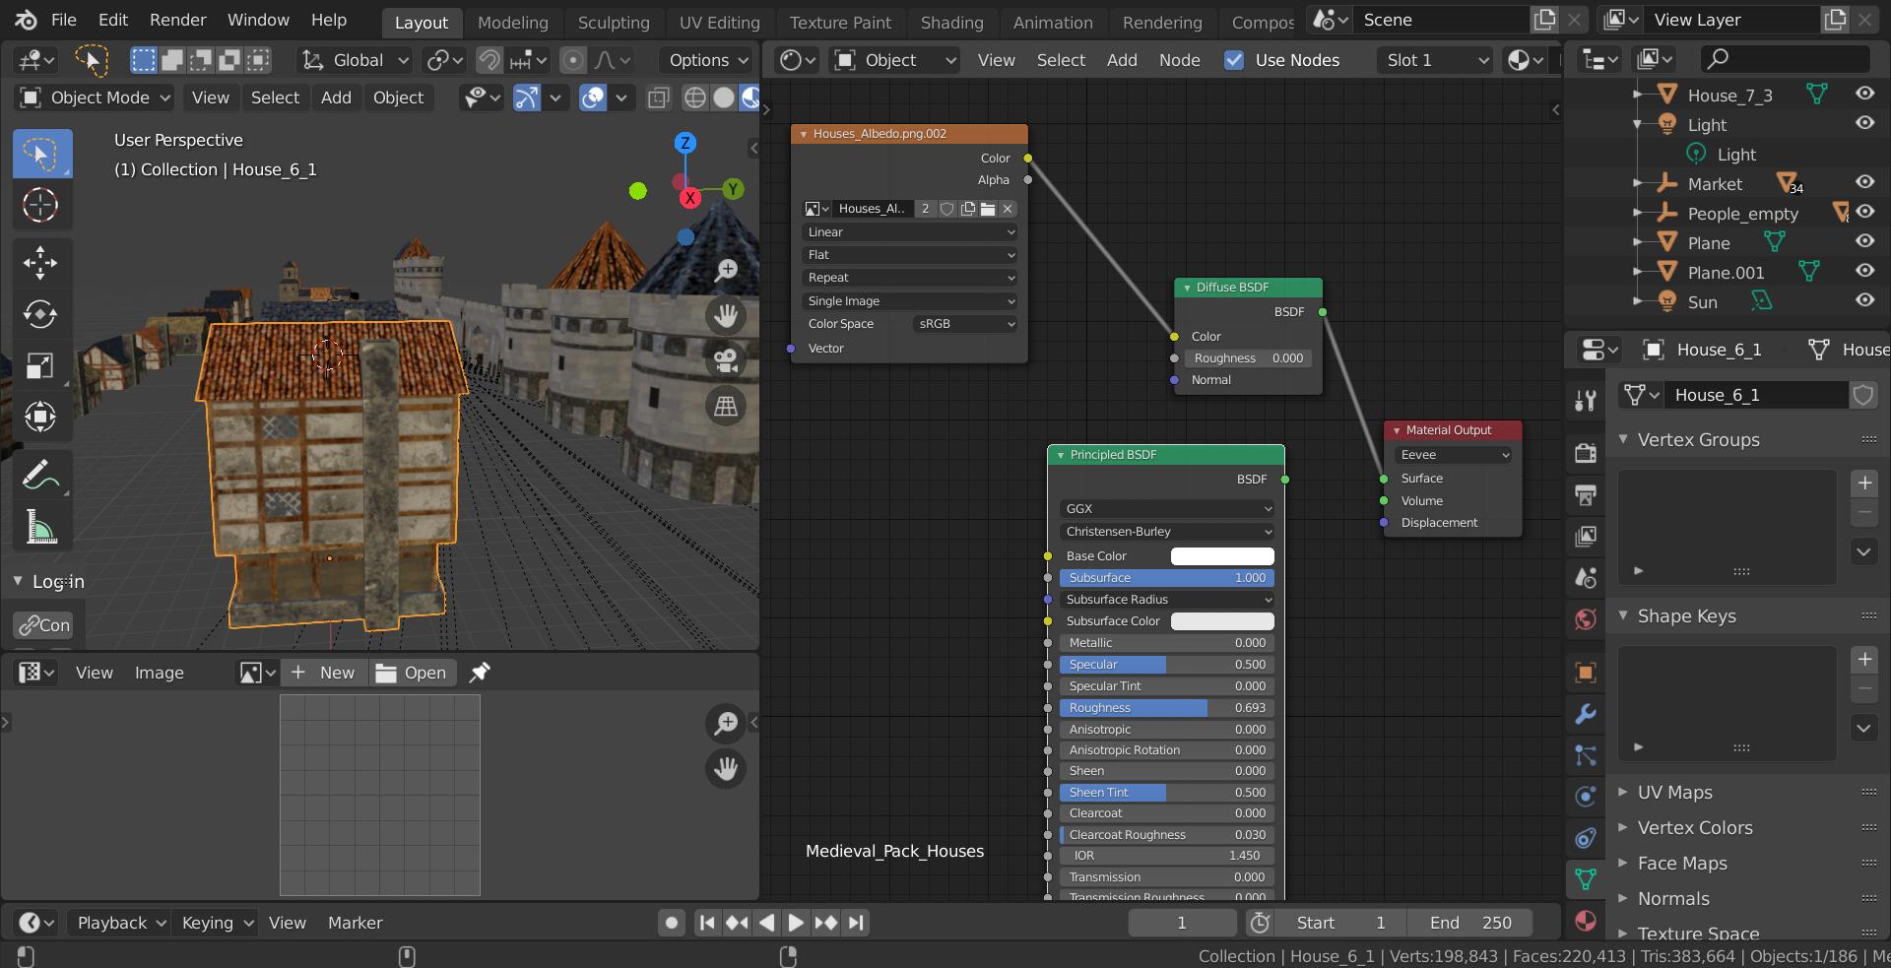Hide House_7_3 in outliner
Screen dimensions: 1891x968
(1864, 94)
